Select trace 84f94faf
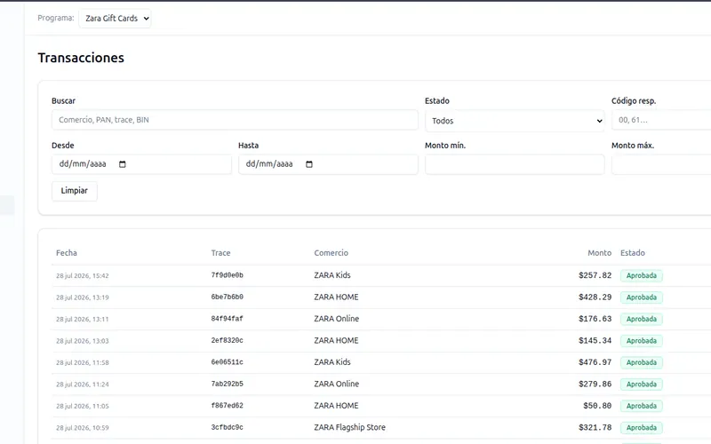 click(228, 319)
